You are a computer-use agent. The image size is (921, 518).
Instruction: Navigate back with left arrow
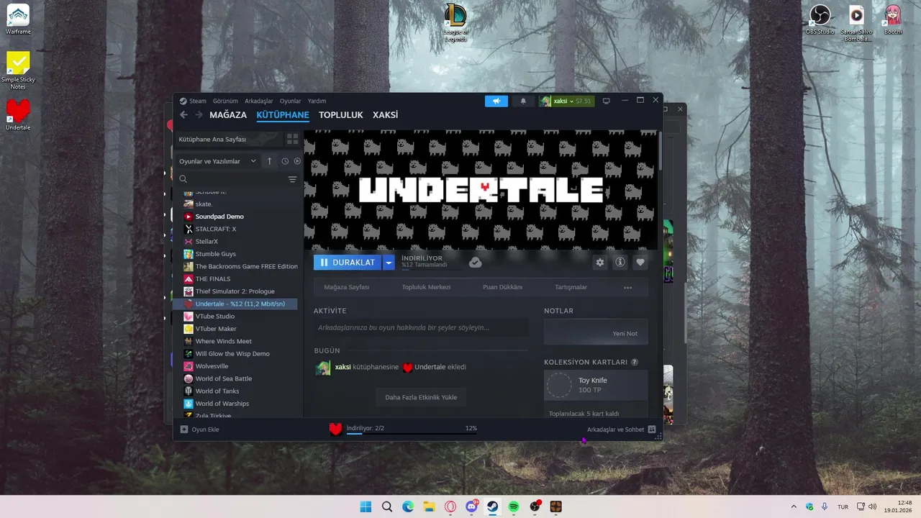point(183,115)
